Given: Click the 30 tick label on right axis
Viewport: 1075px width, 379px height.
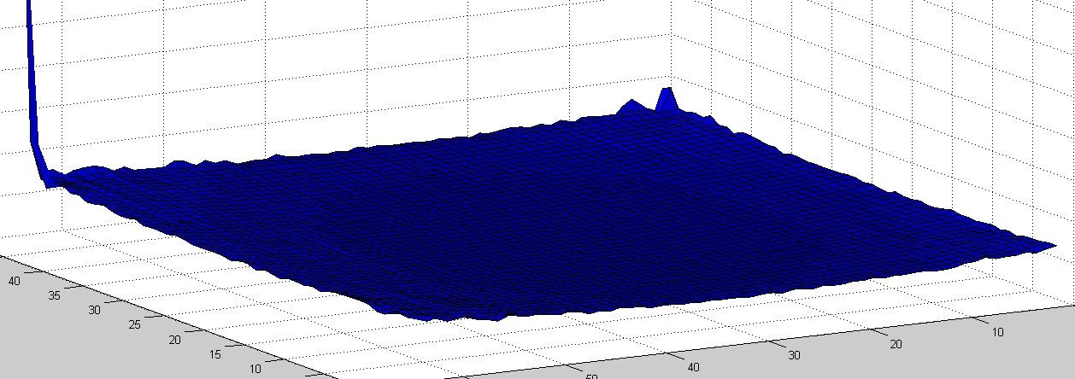Looking at the screenshot, I should click(x=794, y=354).
